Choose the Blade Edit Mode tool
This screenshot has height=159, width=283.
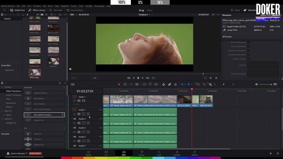tap(137, 84)
